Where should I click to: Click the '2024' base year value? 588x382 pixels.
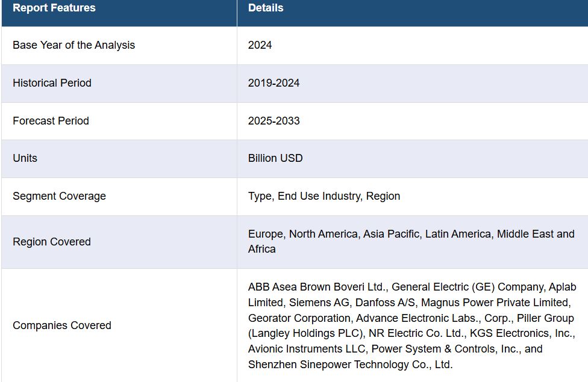[260, 45]
